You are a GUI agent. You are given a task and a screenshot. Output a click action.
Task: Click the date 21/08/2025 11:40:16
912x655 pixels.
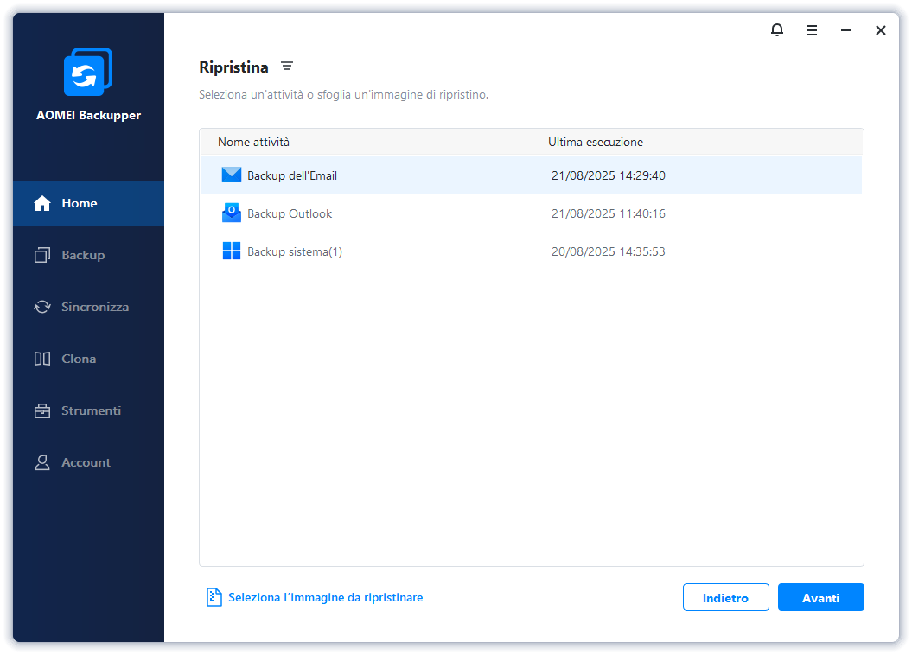pos(609,213)
